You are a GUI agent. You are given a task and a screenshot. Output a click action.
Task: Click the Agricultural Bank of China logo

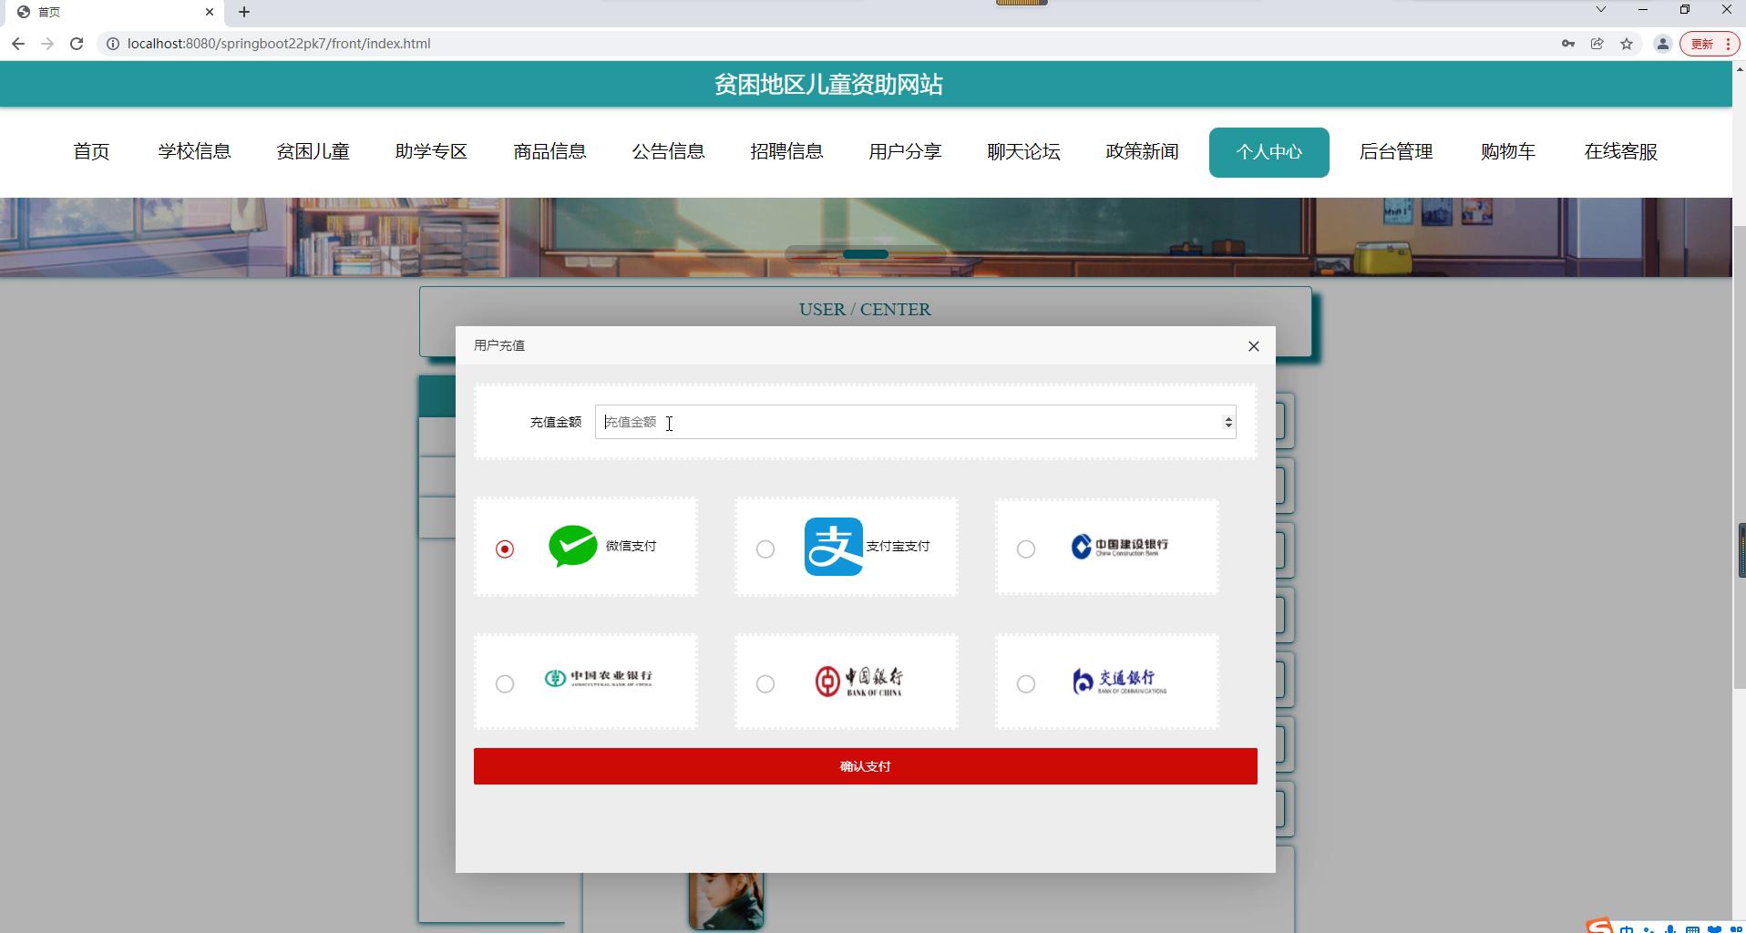tap(598, 679)
